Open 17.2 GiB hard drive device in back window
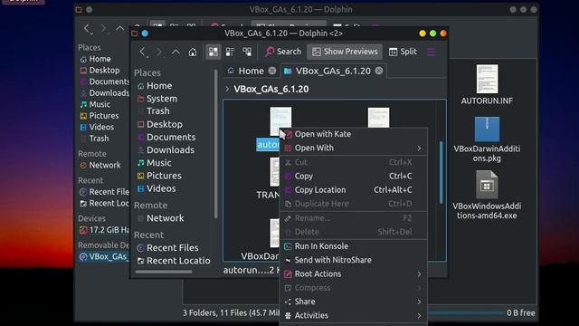 103,229
